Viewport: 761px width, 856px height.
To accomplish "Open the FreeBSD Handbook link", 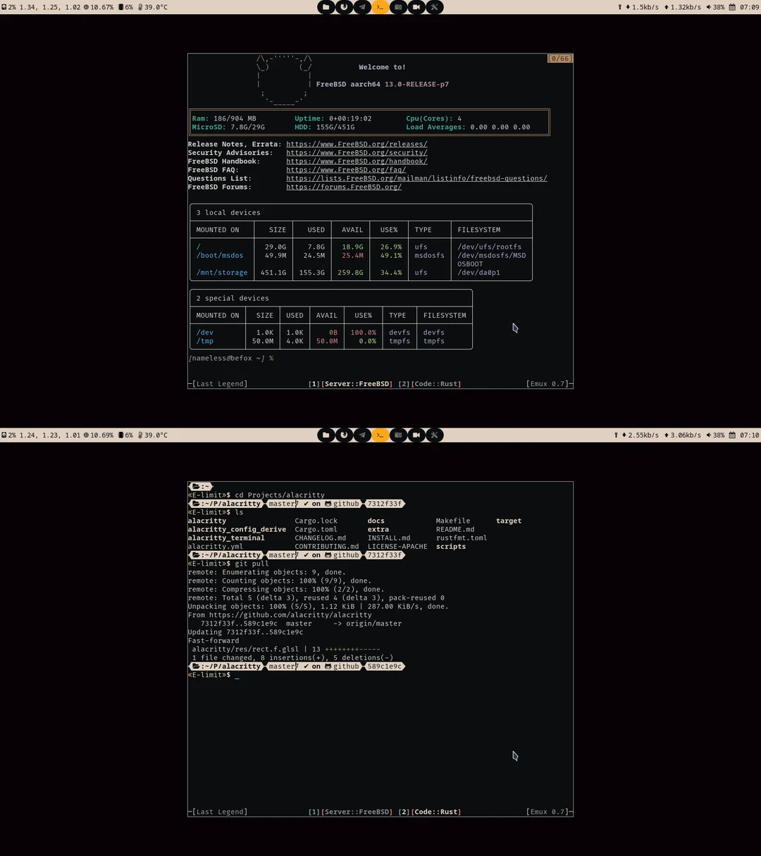I will [x=357, y=161].
